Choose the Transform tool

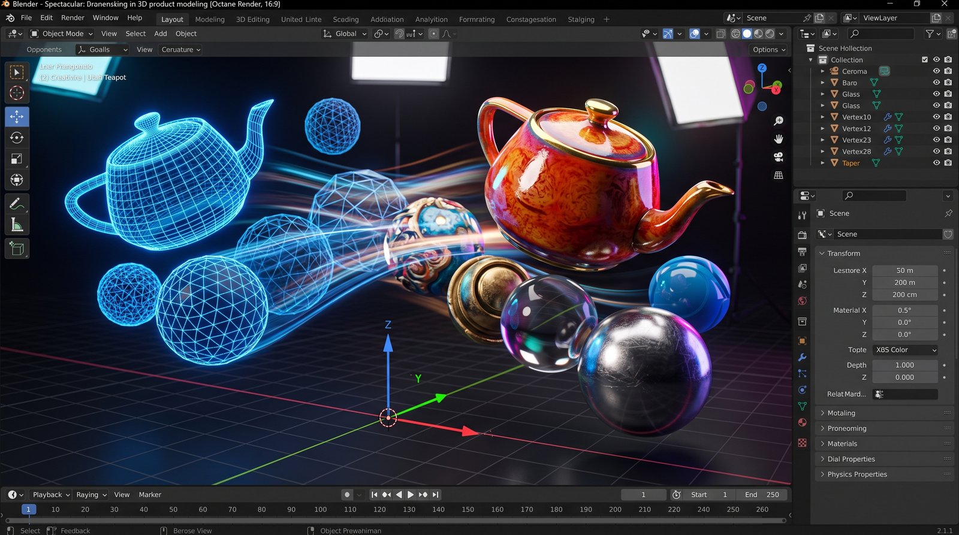coord(17,180)
